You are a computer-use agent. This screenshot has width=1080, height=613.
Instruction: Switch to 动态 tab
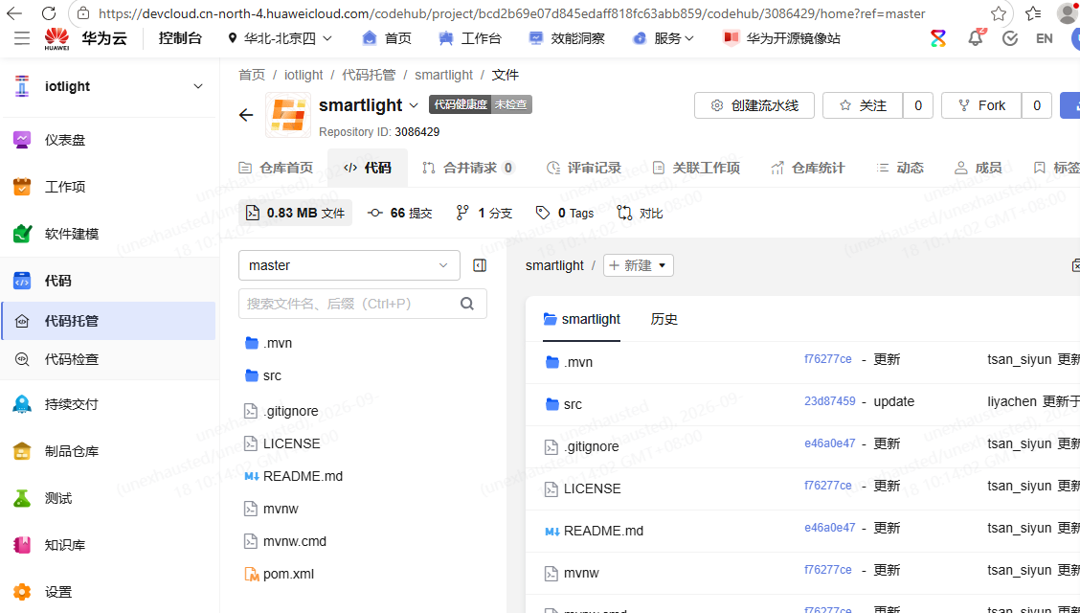point(900,168)
